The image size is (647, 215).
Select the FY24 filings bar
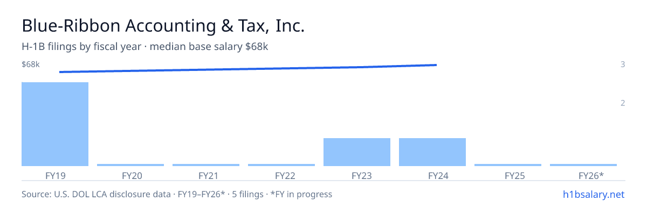point(432,152)
